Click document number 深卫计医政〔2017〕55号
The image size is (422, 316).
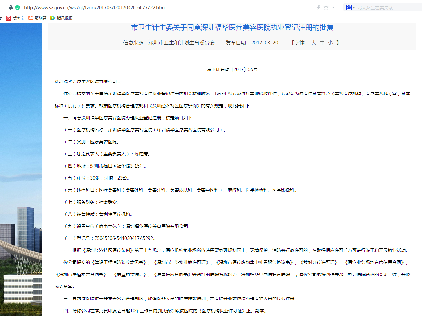(232, 69)
